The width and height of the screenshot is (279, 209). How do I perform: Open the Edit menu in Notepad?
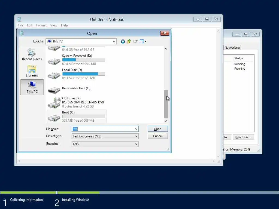(x=29, y=25)
